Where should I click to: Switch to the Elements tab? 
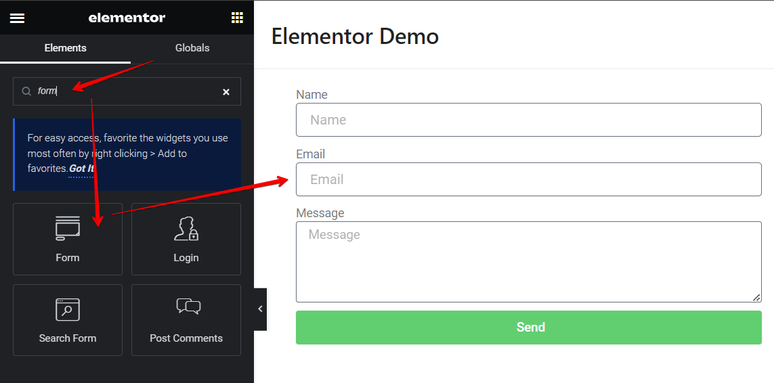point(65,48)
